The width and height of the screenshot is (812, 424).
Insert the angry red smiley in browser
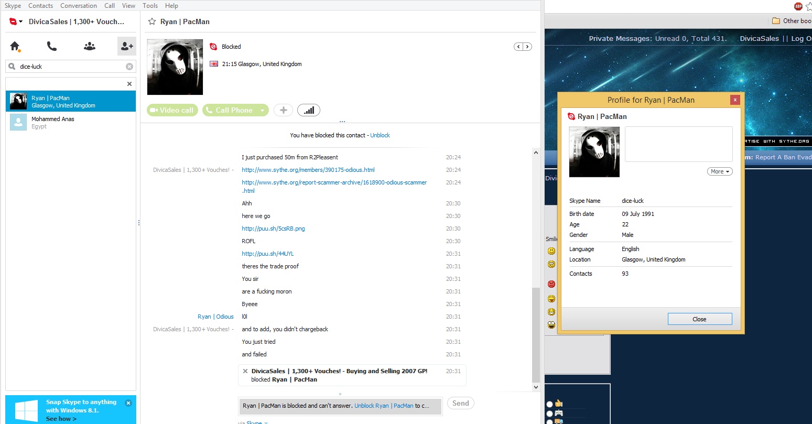(x=551, y=284)
